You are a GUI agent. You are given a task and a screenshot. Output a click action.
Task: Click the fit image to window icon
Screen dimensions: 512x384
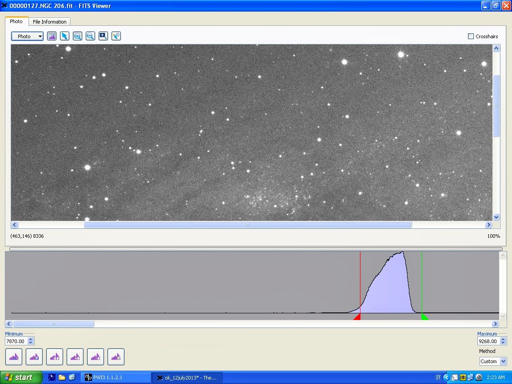[103, 36]
